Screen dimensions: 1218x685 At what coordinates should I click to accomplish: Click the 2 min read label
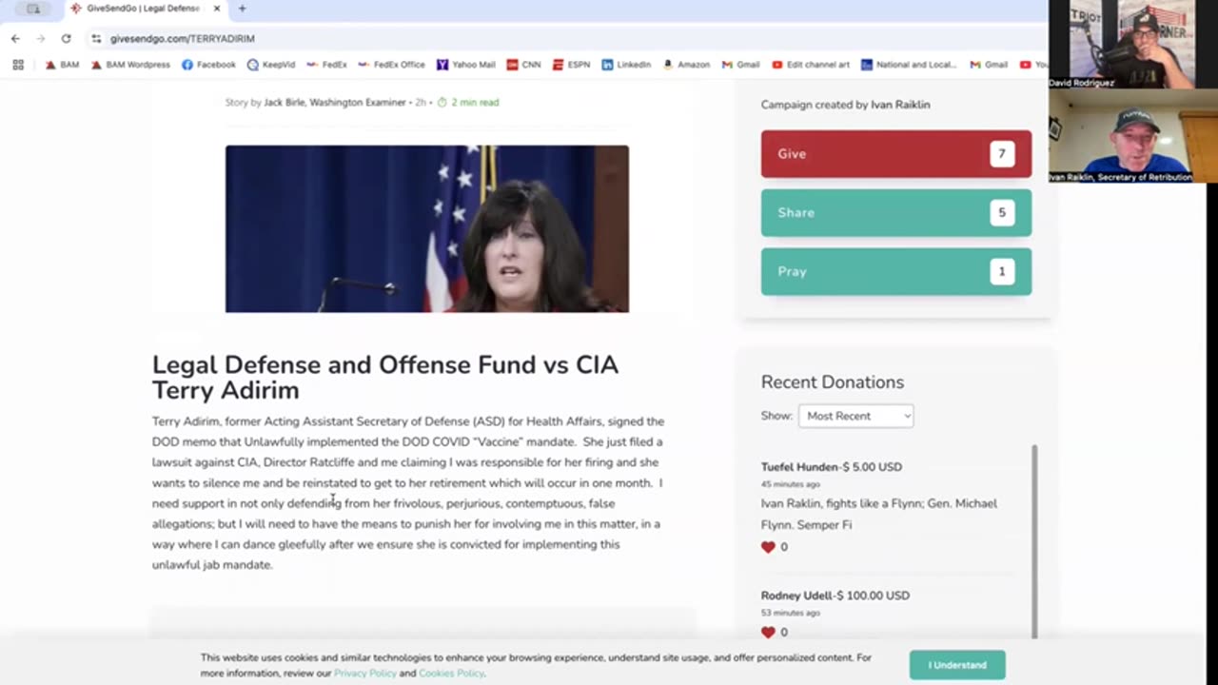click(x=468, y=103)
